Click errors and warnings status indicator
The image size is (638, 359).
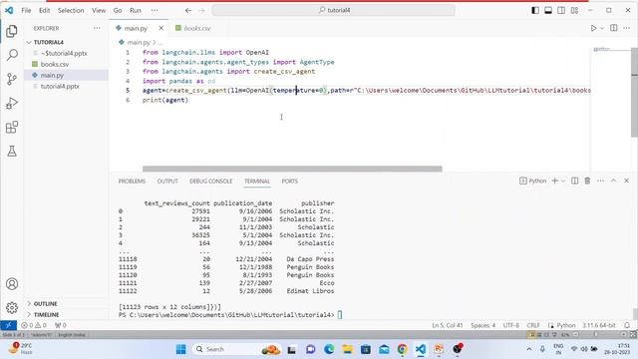34,325
